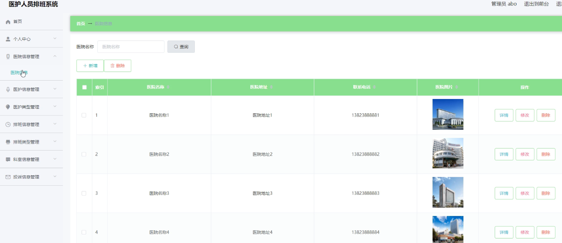
Task: Expand the 排班类型管理 menu chevron
Action: click(55, 142)
